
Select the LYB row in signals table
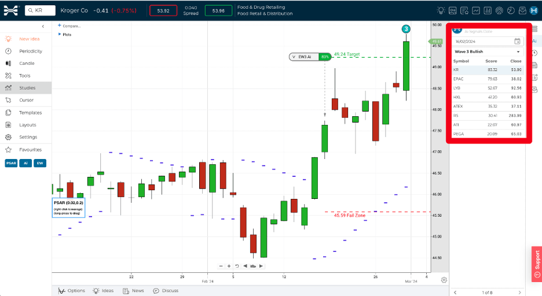[488, 88]
